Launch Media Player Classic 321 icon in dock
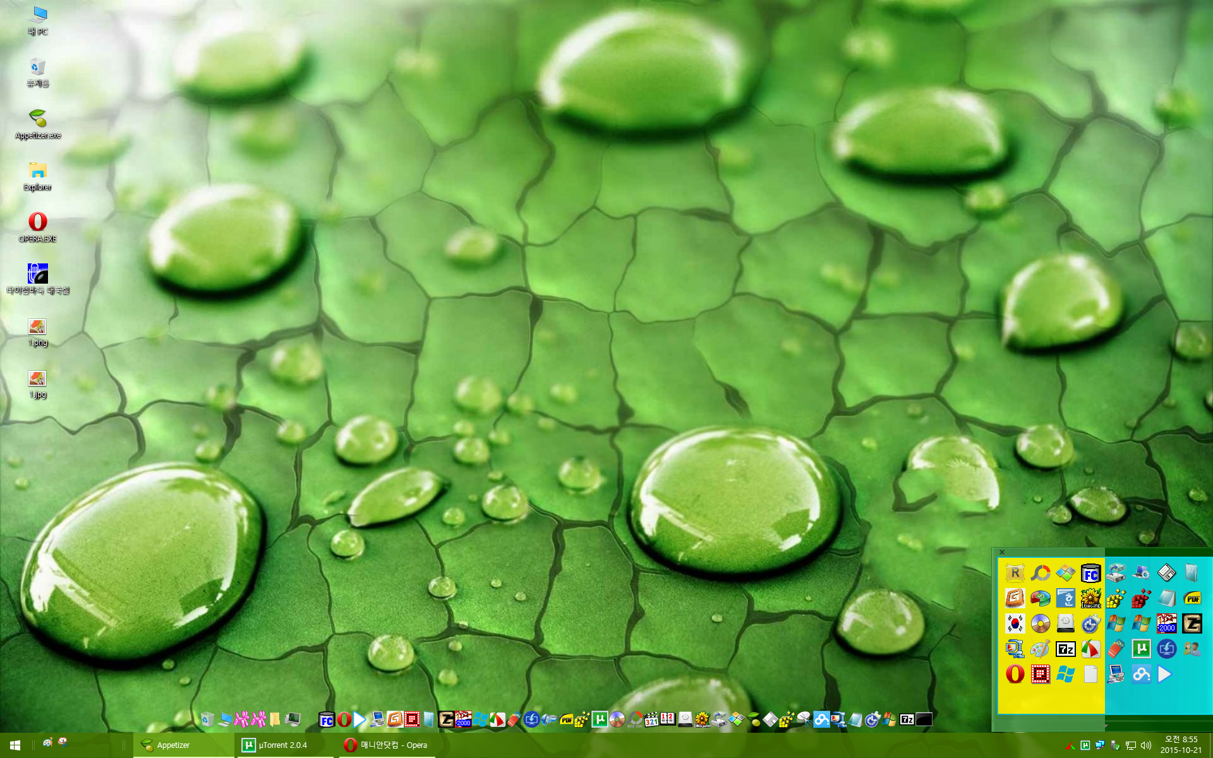1213x758 pixels. click(651, 719)
